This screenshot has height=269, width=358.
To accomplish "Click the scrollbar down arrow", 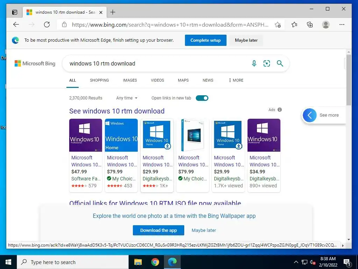I will pos(349,240).
